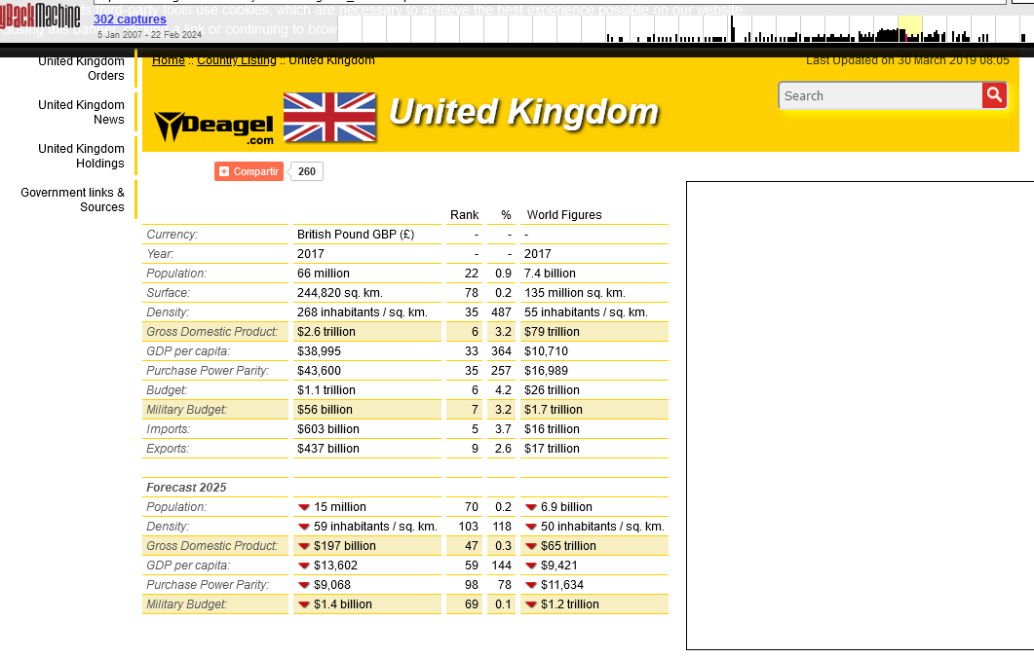
Task: Click the 'United Kingdom' page title
Action: tap(523, 112)
